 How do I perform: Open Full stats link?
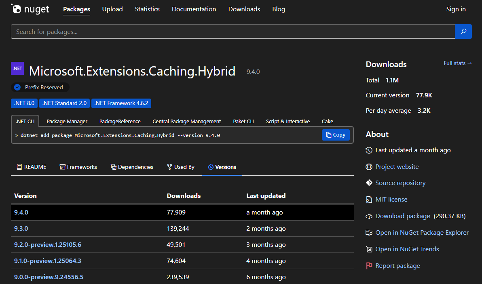[457, 63]
